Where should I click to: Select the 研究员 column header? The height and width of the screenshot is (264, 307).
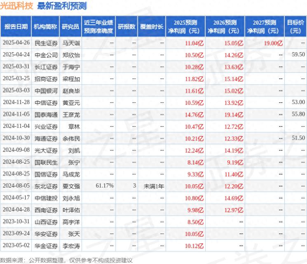click(x=70, y=26)
